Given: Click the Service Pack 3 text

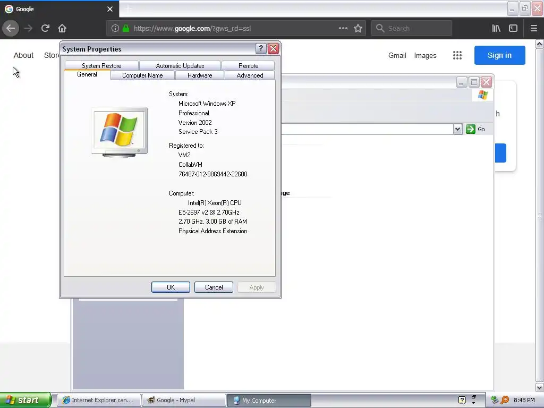Looking at the screenshot, I should 198,132.
